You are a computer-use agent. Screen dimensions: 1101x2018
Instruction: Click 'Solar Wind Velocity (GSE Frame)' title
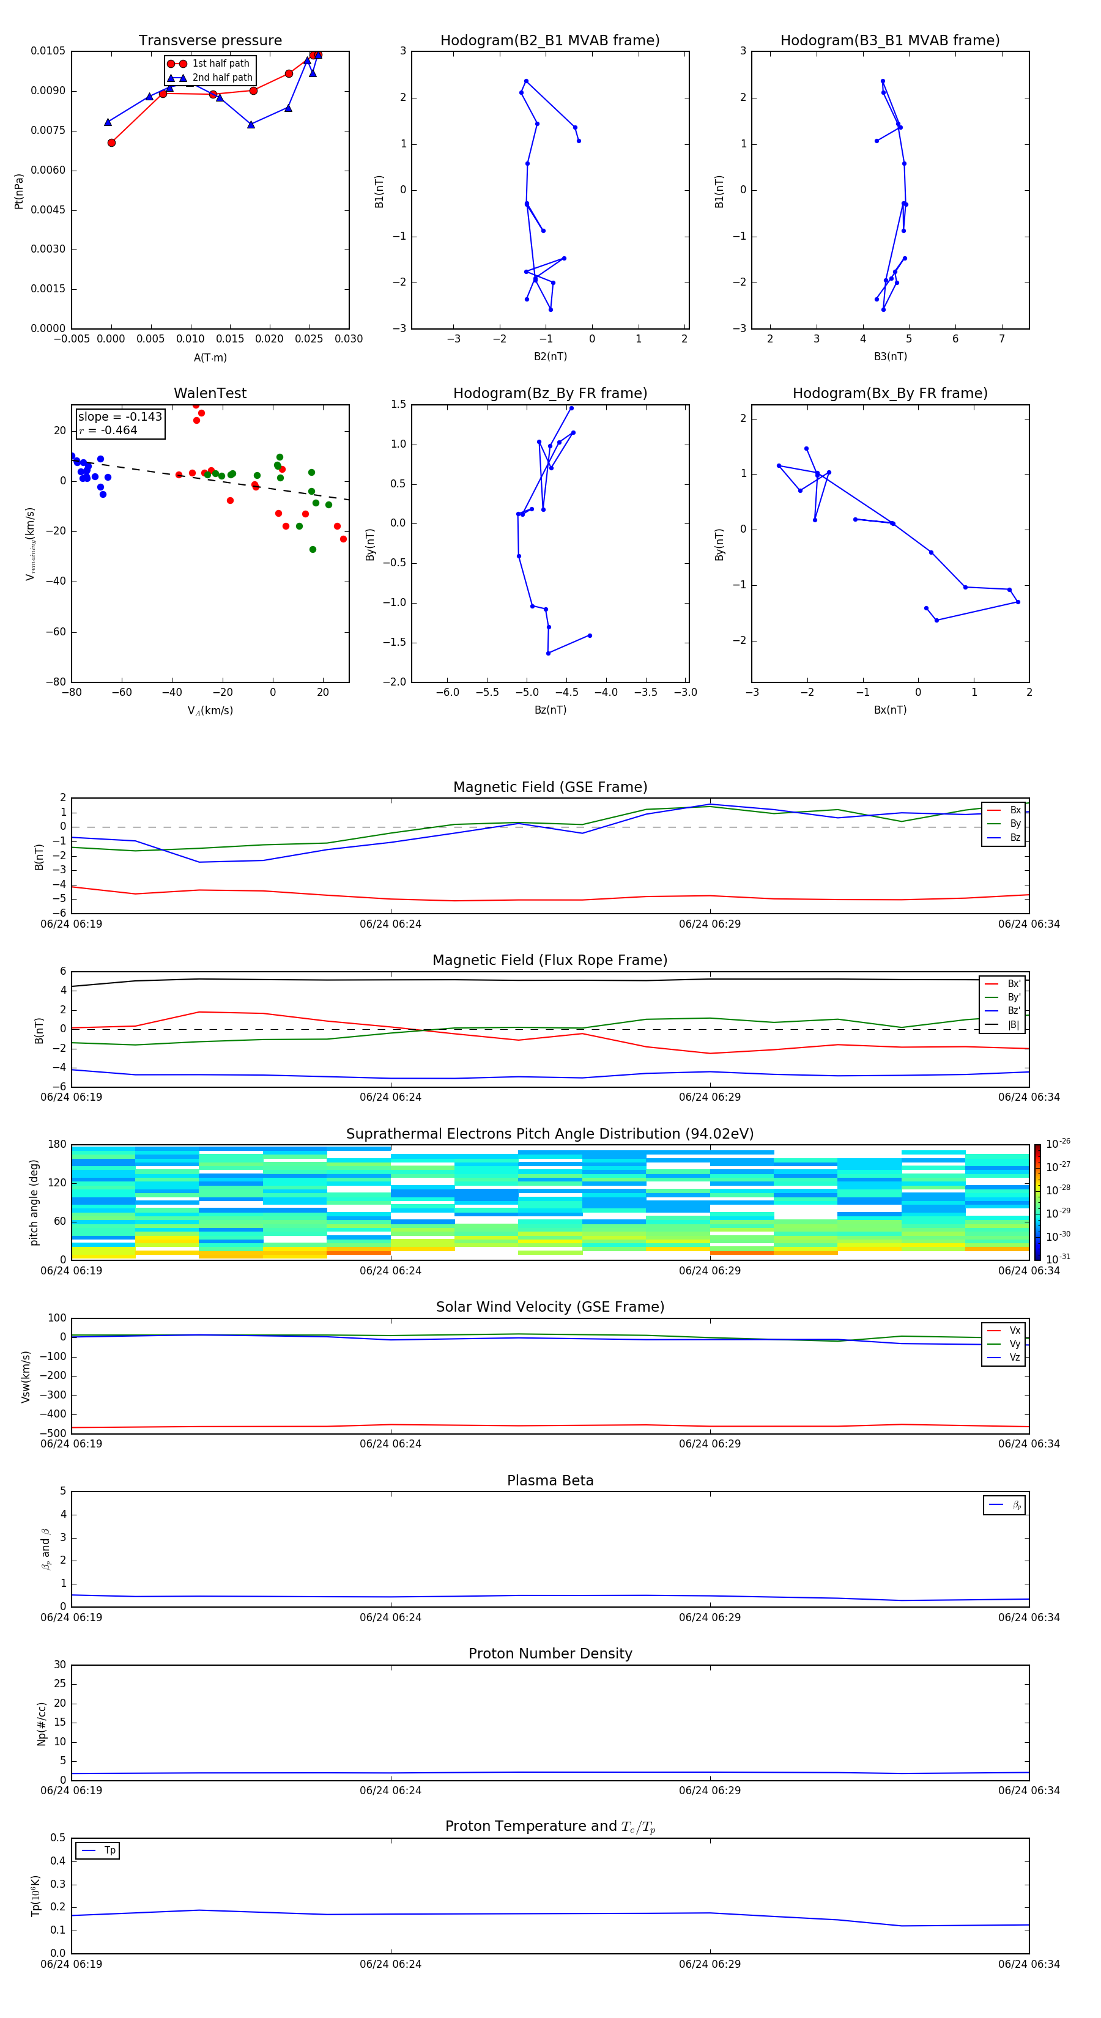pos(550,1307)
